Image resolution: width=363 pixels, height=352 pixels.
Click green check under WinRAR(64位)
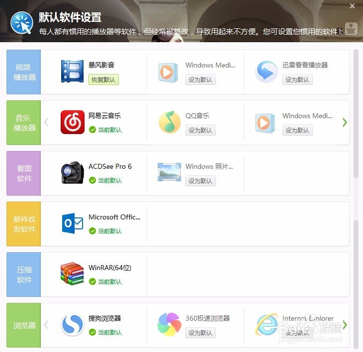click(x=92, y=282)
